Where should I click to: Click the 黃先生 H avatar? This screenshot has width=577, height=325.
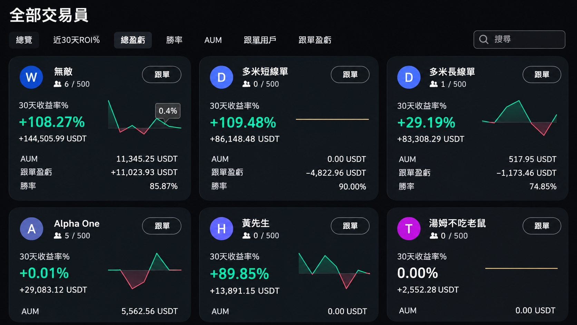pos(222,229)
